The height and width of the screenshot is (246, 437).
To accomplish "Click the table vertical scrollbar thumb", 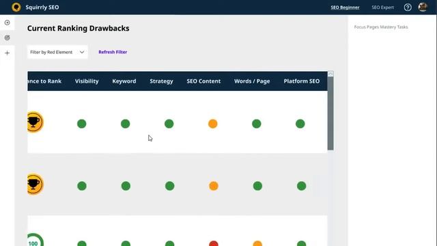I will pos(330,113).
